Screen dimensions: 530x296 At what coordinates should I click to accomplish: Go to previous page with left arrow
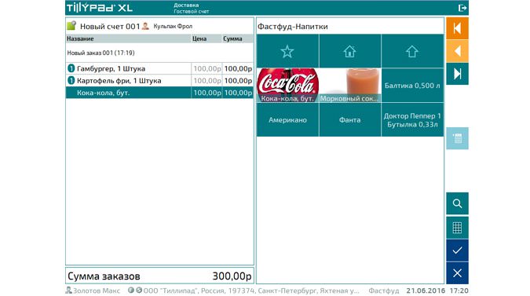tap(457, 51)
